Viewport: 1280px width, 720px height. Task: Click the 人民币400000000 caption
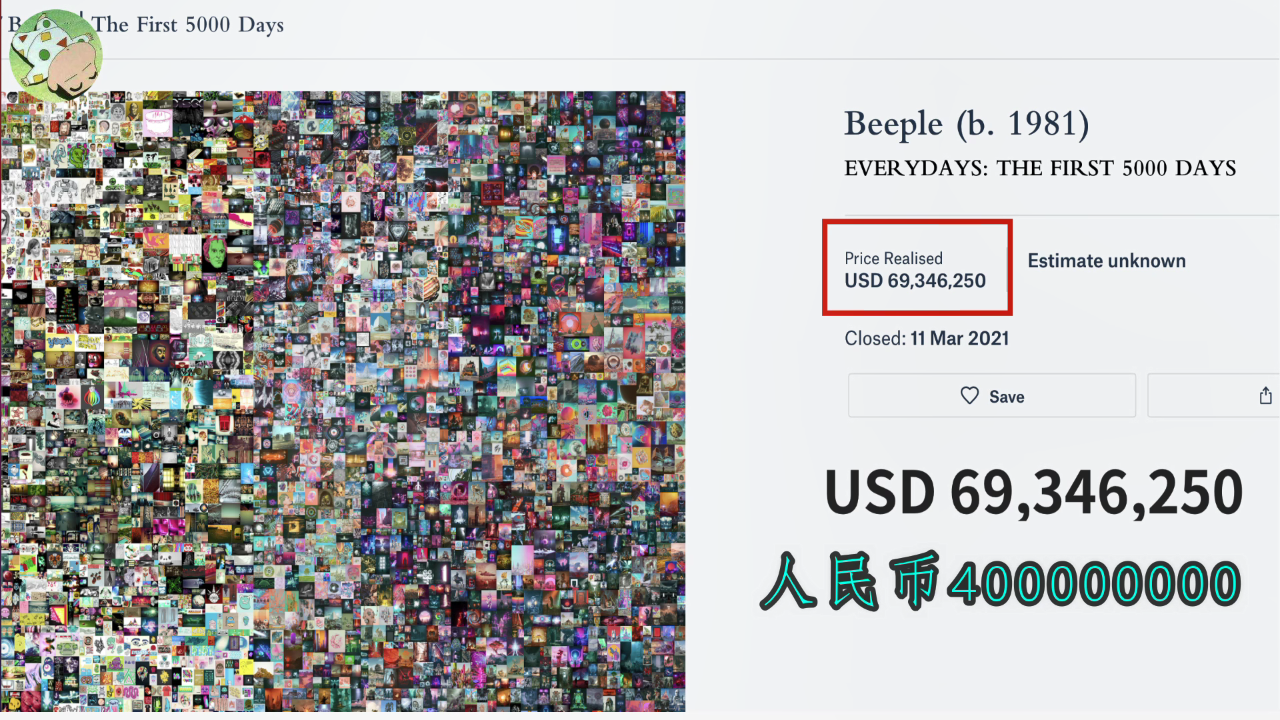1000,582
